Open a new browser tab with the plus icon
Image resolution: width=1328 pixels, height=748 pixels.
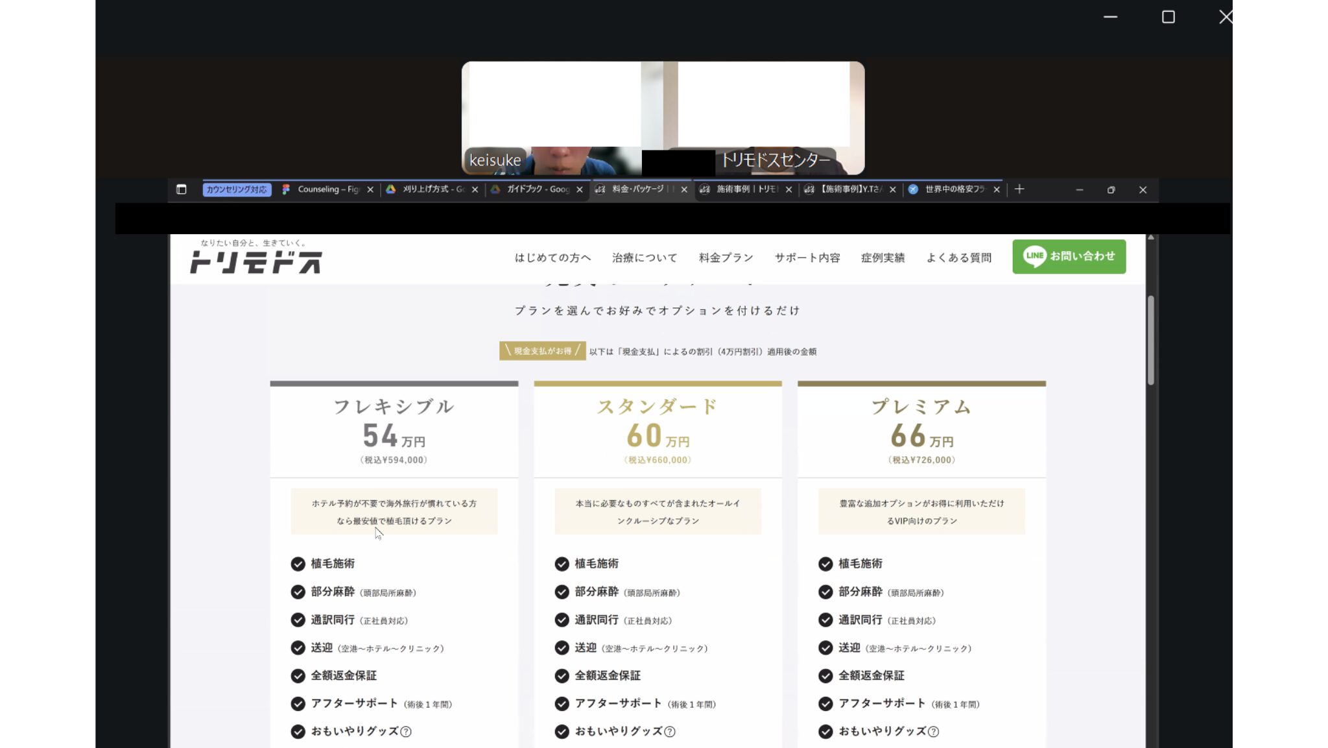pyautogui.click(x=1019, y=189)
